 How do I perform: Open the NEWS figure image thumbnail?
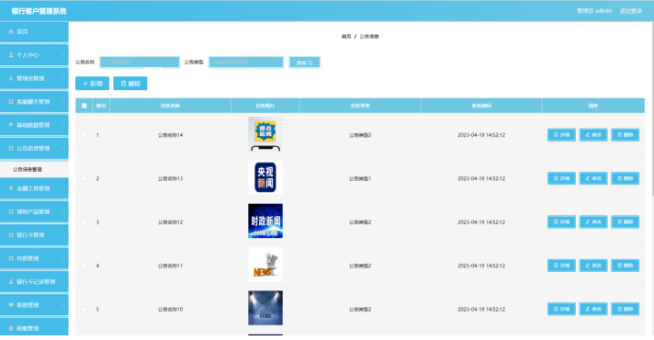pos(265,265)
